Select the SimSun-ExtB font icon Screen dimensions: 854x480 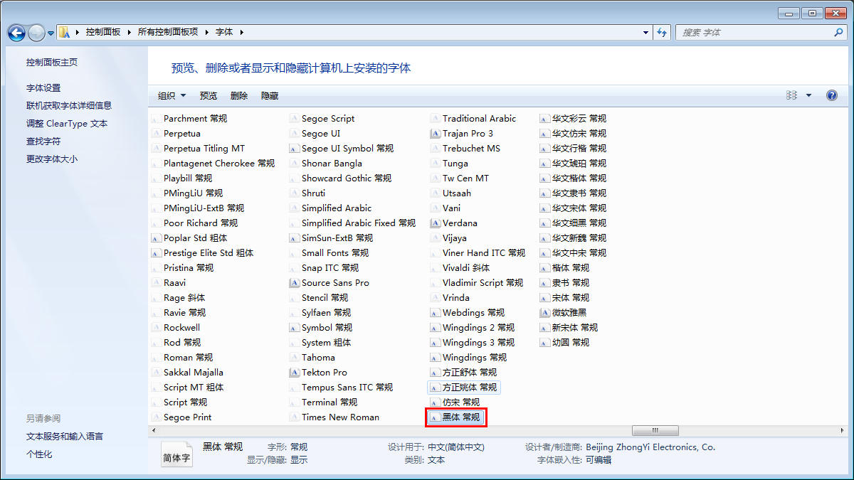(x=295, y=238)
